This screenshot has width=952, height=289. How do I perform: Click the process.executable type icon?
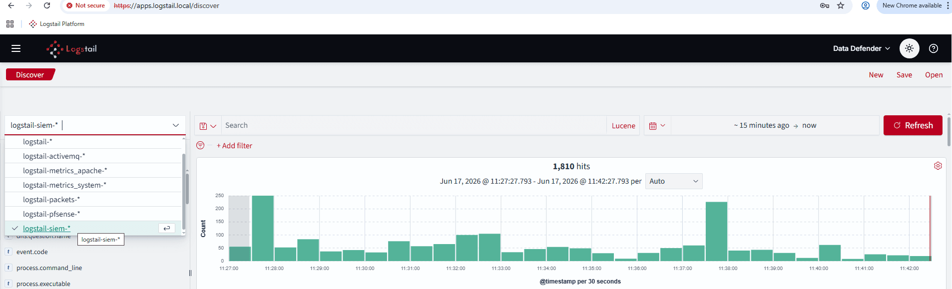coord(8,284)
